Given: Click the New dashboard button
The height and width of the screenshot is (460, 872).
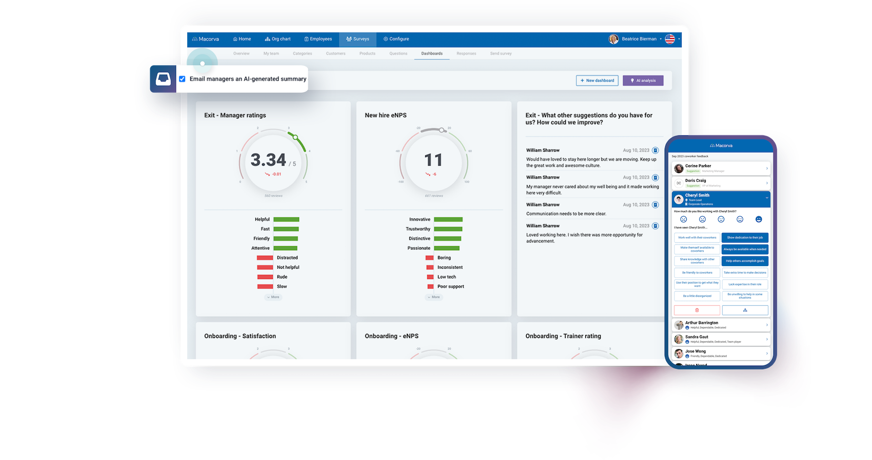Looking at the screenshot, I should click(x=597, y=81).
